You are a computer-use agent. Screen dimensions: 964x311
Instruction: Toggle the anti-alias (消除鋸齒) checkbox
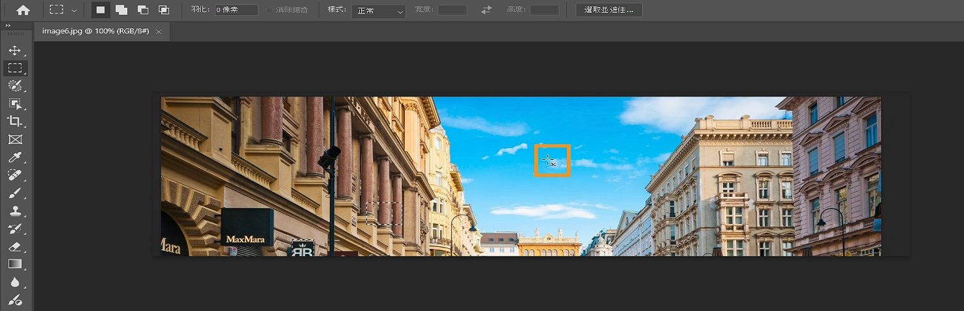click(269, 10)
